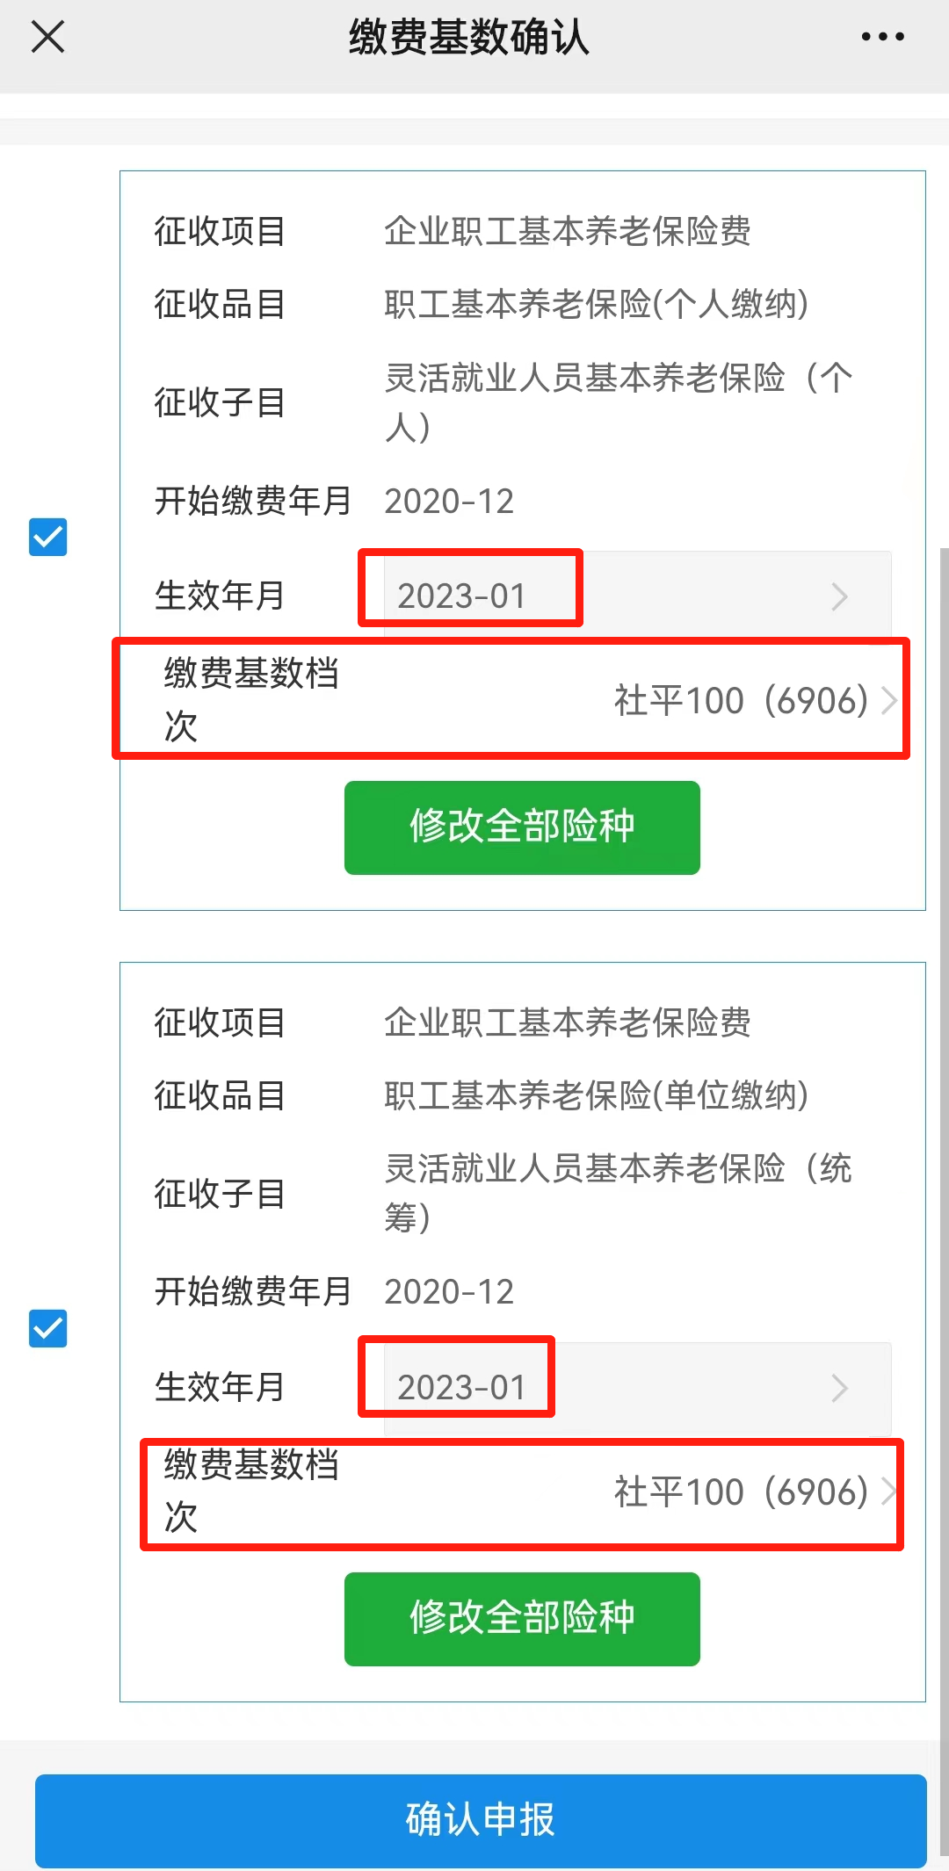Tap 修改全部险种 on the first card

[x=522, y=827]
